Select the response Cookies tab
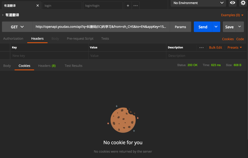Viewport: 248px width, 158px height. tap(24, 66)
